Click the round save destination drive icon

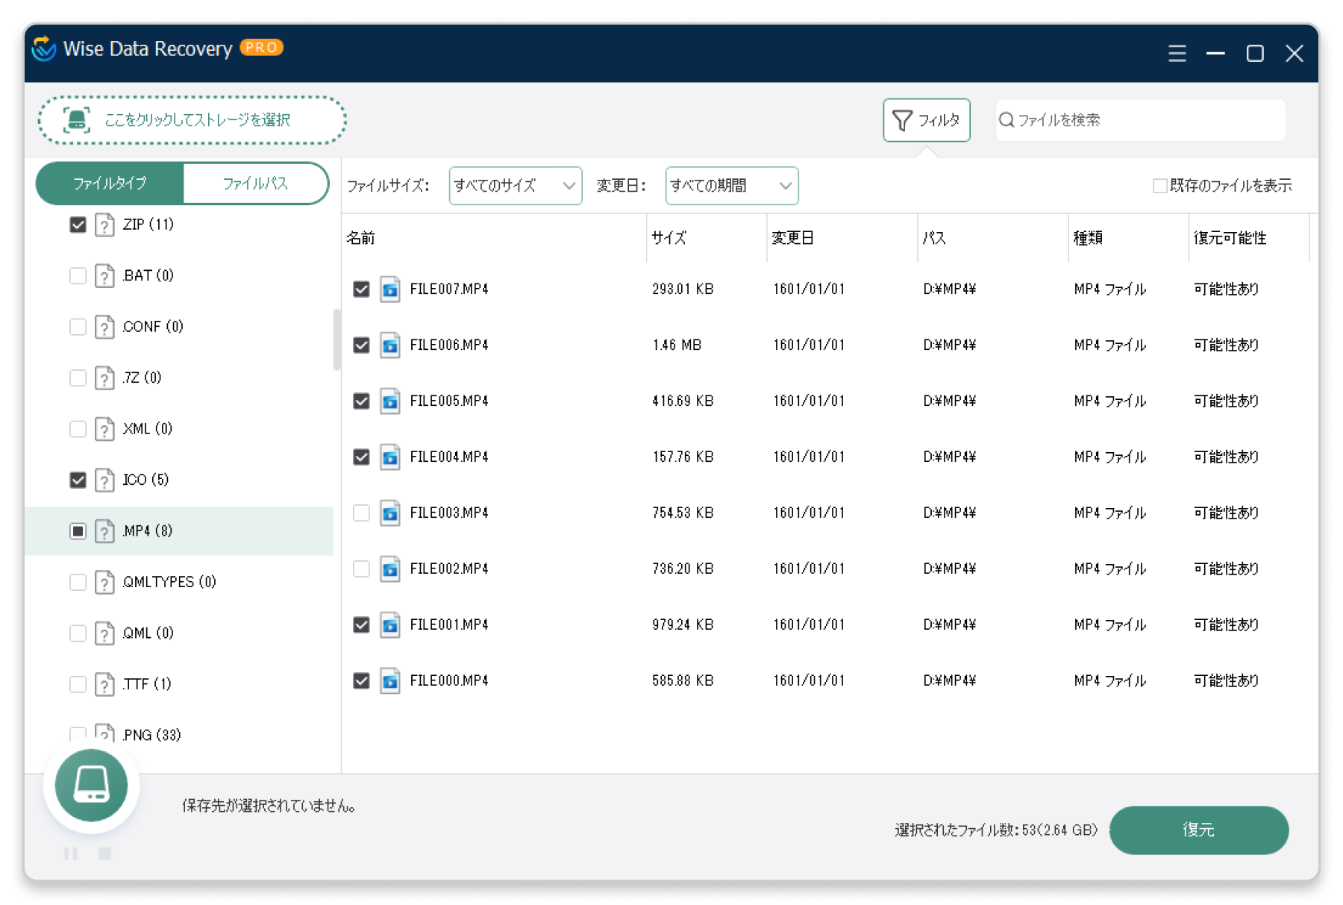[x=91, y=784]
